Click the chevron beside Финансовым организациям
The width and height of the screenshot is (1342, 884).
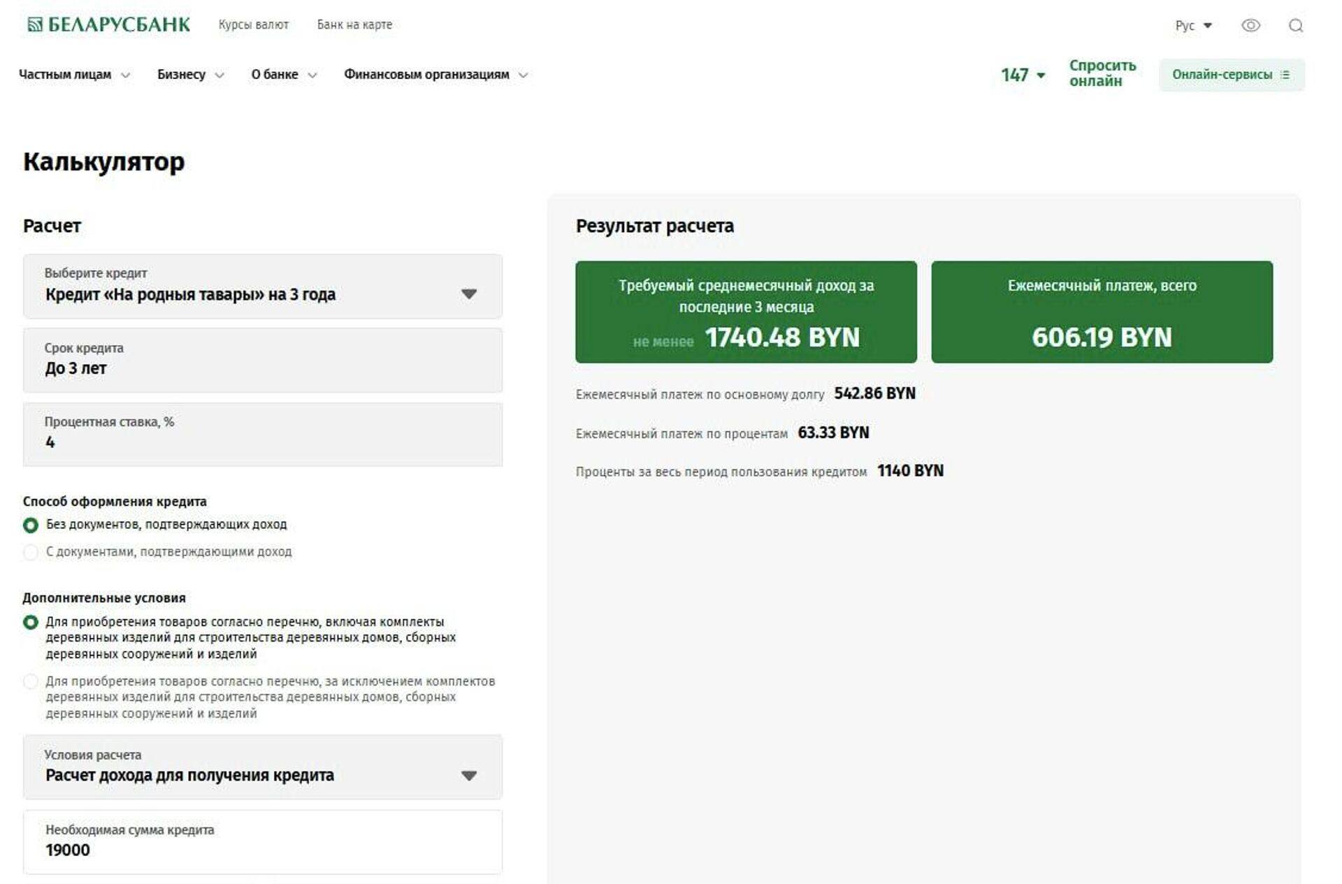[523, 75]
